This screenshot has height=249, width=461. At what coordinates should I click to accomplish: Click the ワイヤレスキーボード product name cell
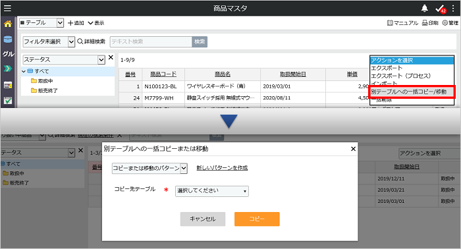pyautogui.click(x=223, y=86)
